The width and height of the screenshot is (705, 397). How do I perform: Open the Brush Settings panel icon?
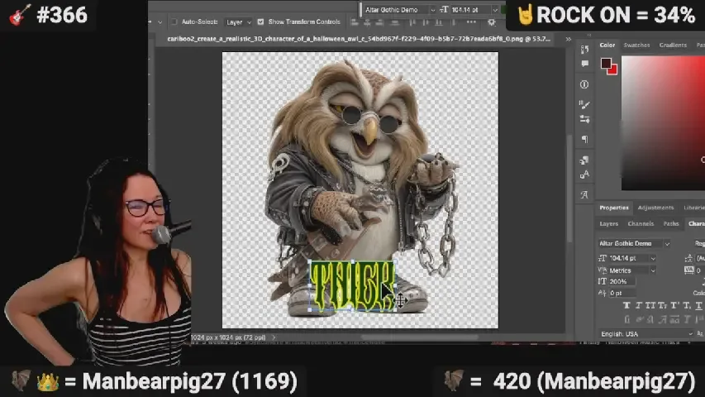click(x=584, y=104)
